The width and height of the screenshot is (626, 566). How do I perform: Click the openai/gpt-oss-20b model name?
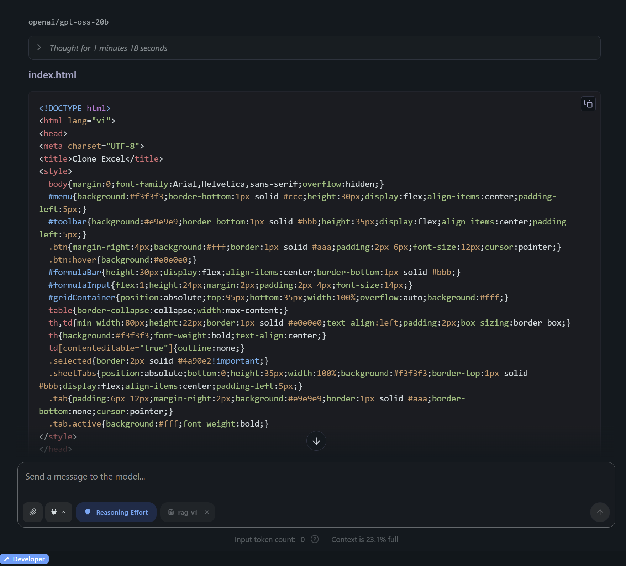68,22
